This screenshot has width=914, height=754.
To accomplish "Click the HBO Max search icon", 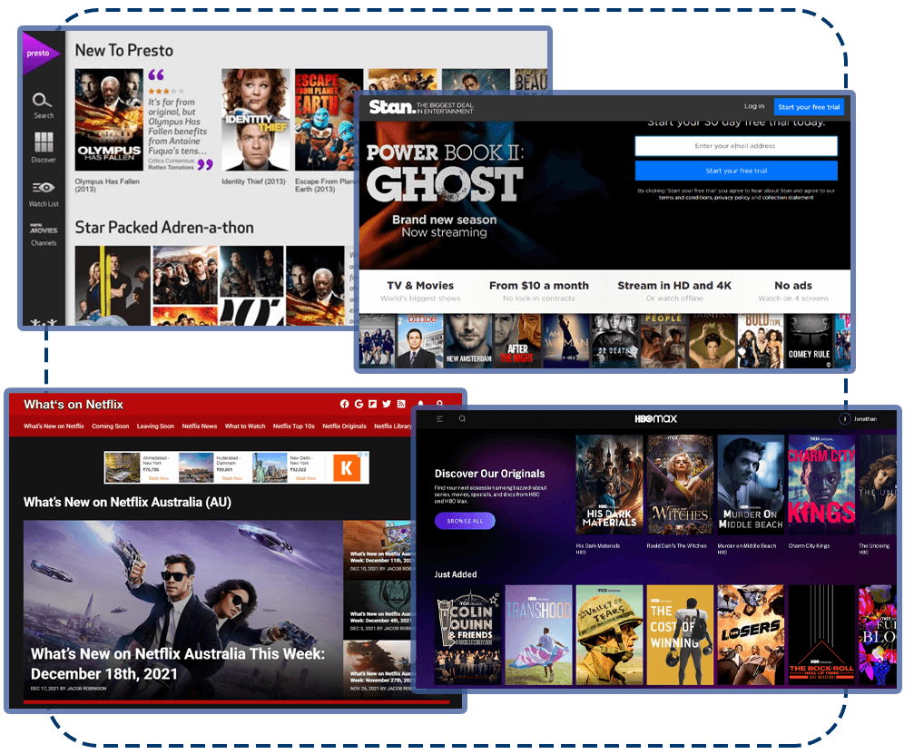I will (x=462, y=419).
